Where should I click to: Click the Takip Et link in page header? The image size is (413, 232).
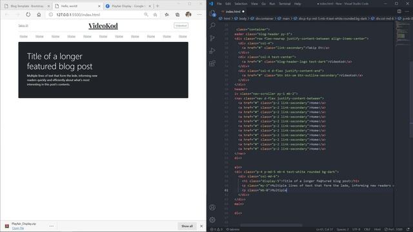(23, 26)
